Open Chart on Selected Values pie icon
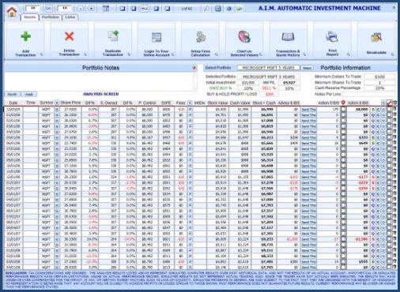The image size is (400, 292). point(244,36)
